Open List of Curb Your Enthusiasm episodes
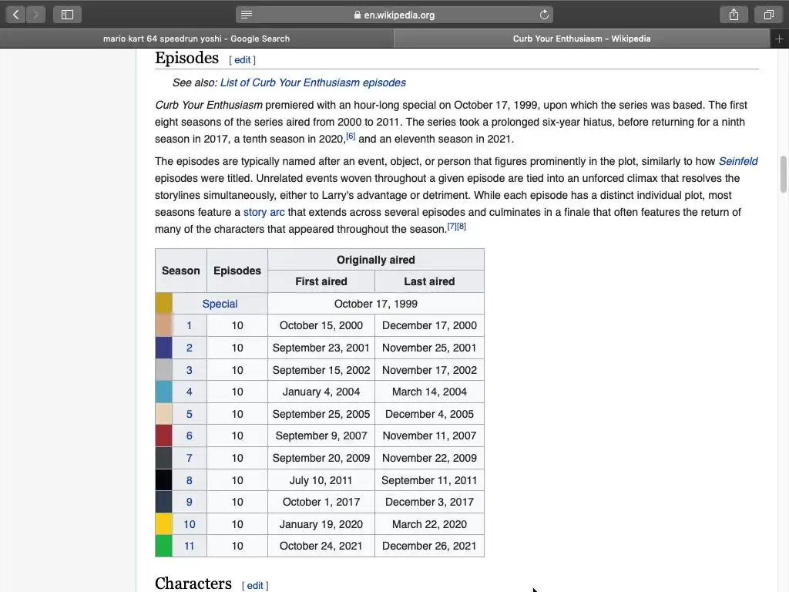This screenshot has width=789, height=592. (x=313, y=82)
